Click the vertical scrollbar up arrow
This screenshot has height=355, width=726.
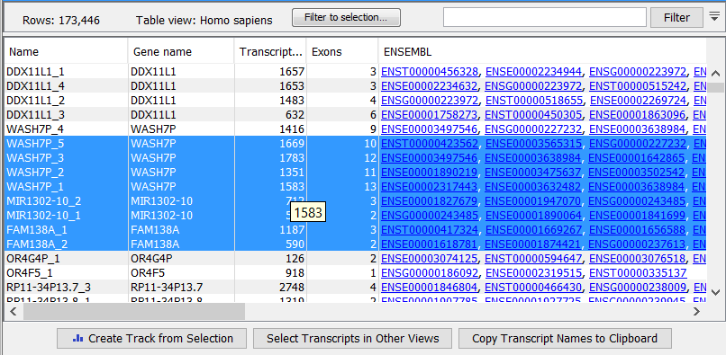click(715, 73)
